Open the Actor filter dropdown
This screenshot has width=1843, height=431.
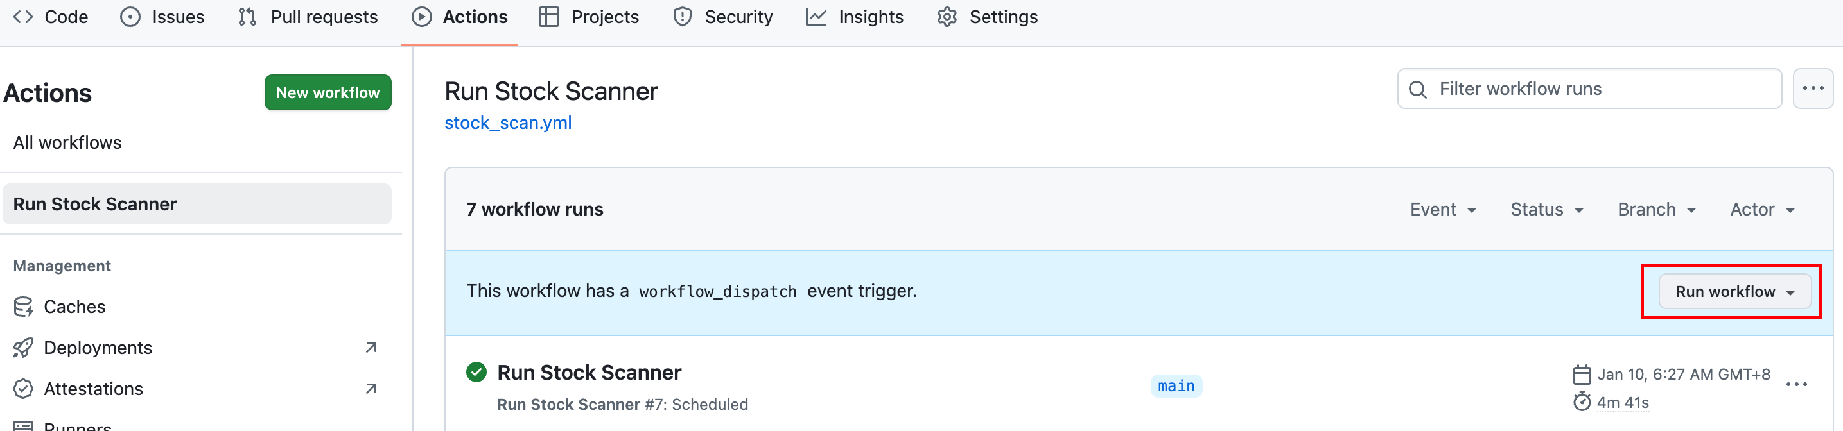[x=1762, y=210]
